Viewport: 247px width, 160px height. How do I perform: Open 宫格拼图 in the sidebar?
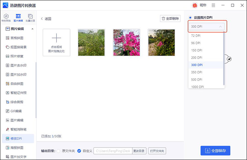click(14, 38)
